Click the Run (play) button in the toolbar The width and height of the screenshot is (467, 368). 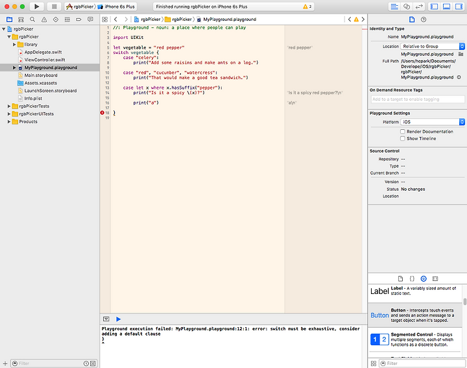pyautogui.click(x=36, y=6)
